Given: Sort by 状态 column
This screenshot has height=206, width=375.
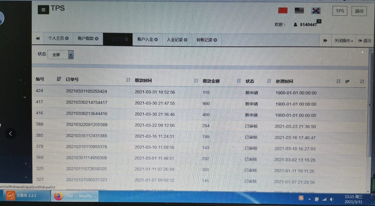Looking at the screenshot, I should click(x=269, y=81).
